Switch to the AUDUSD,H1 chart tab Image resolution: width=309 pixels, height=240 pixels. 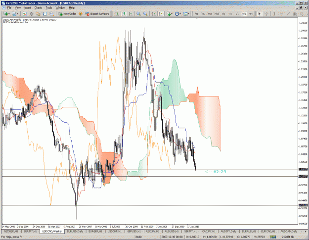(x=172, y=231)
